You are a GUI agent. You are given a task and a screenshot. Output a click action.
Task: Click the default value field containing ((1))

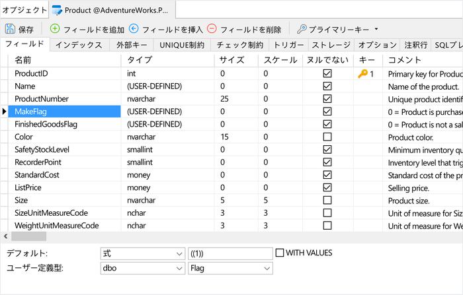pos(230,253)
